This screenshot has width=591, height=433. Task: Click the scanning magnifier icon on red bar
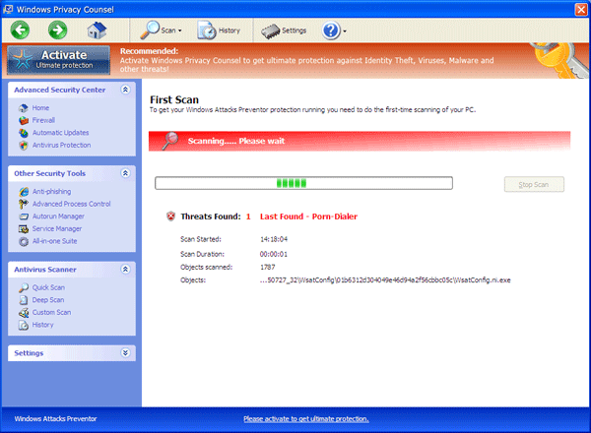[x=170, y=141]
